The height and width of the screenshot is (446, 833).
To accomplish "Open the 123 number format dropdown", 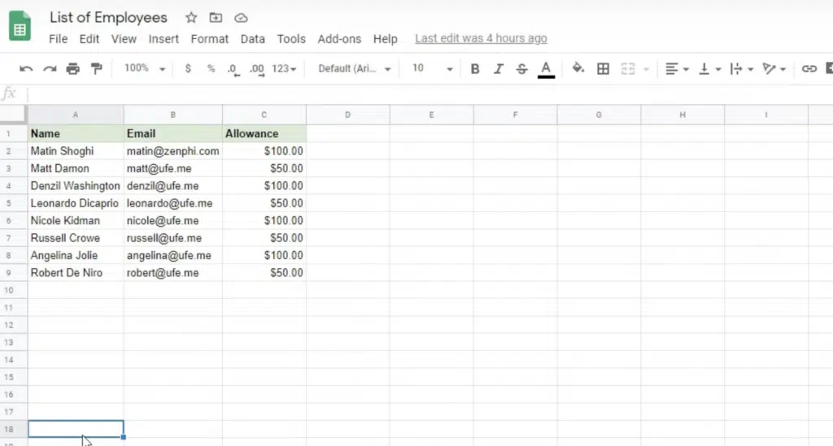I will pos(284,69).
